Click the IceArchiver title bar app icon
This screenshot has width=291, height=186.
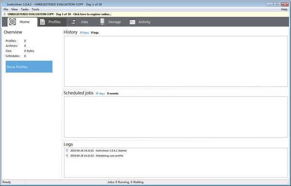point(4,4)
